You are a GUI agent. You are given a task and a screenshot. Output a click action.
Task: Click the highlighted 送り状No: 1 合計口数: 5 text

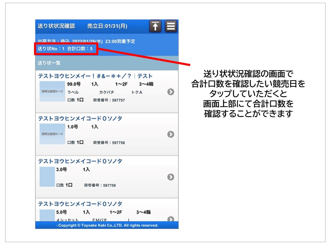65,49
